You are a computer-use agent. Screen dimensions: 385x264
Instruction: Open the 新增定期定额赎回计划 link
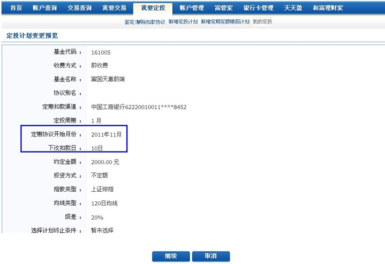[x=225, y=22]
